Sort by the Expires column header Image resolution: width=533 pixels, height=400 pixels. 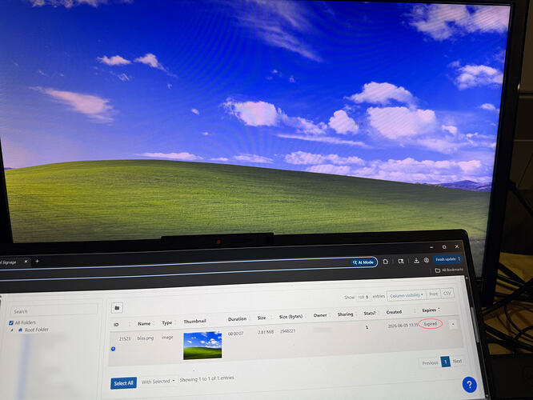click(429, 310)
